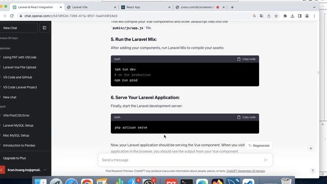Toggle the sidebar collapse icon

click(x=44, y=28)
